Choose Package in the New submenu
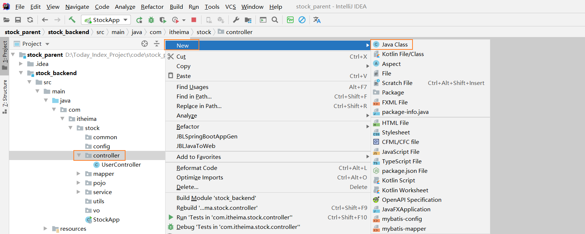Screen dimensions: 585x234 [430, 92]
